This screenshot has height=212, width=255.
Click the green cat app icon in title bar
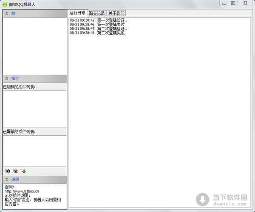click(5, 5)
